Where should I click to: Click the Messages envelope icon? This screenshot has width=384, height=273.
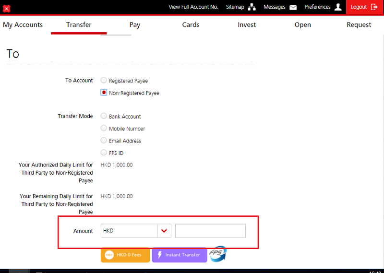point(293,7)
